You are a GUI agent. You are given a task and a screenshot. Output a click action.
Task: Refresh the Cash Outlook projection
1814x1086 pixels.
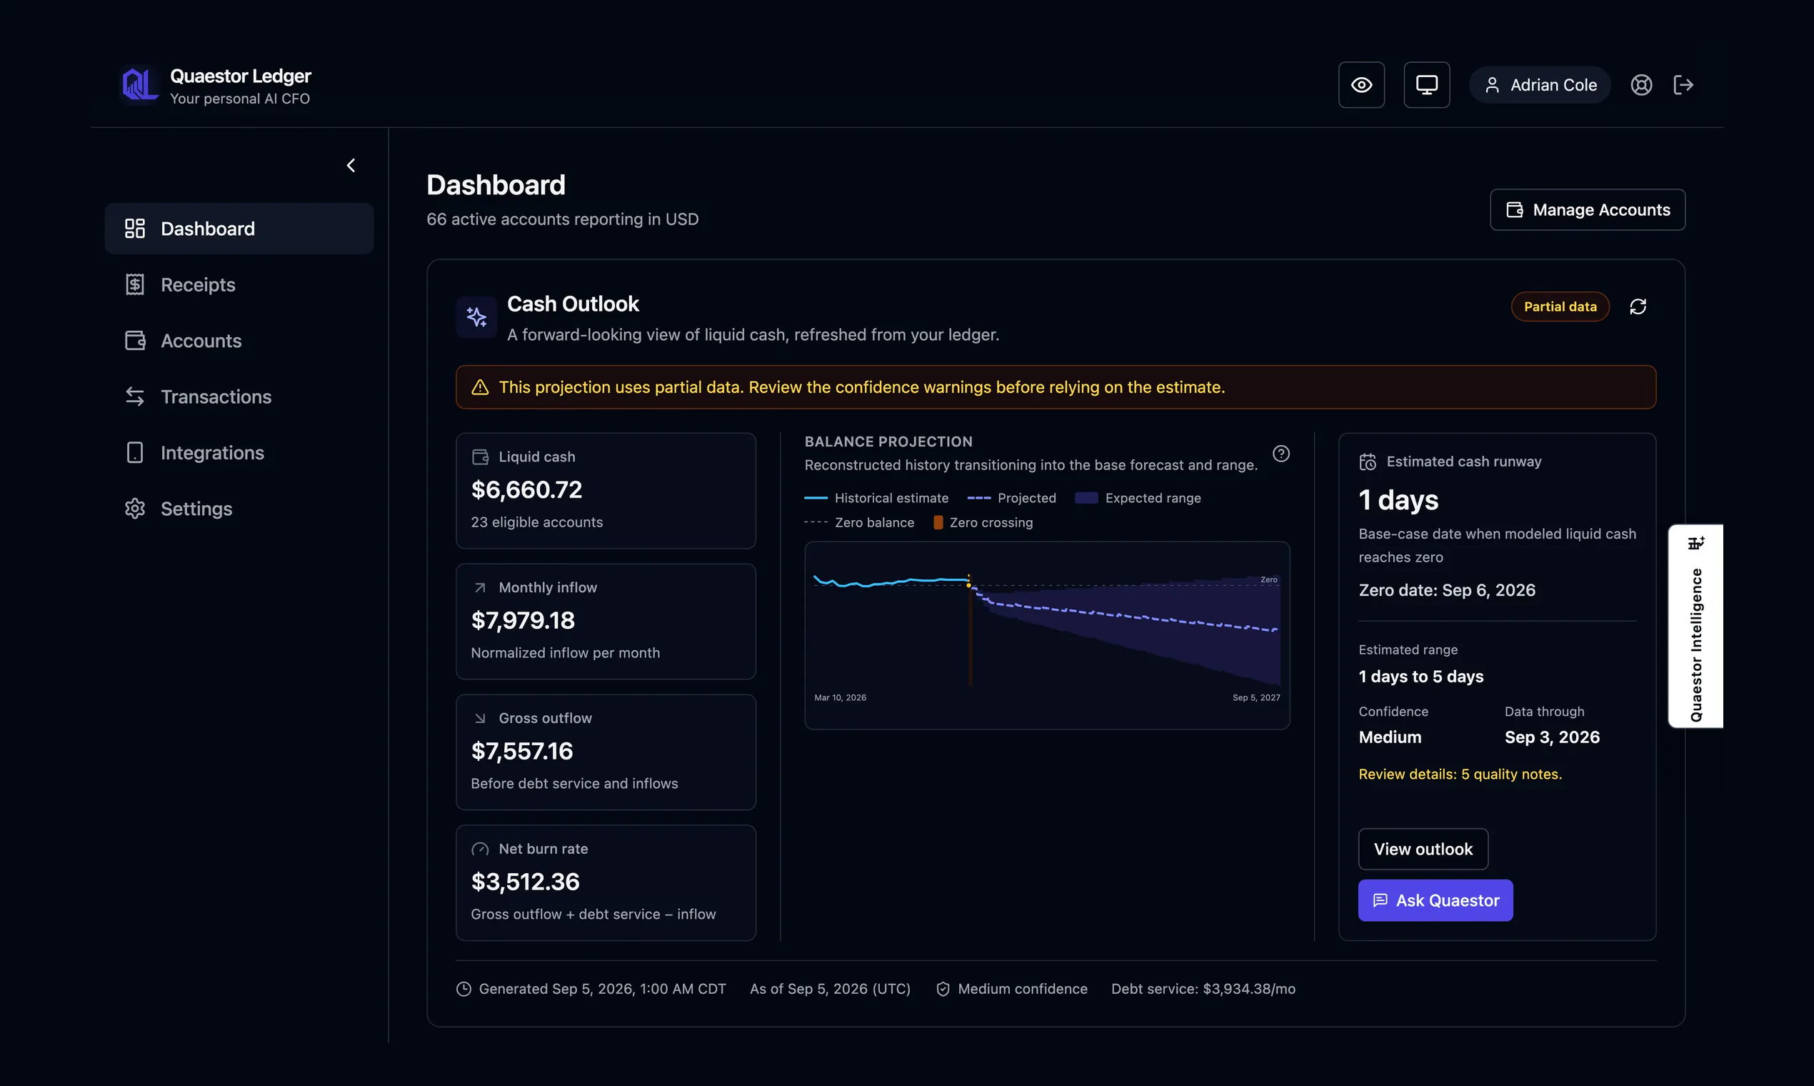(x=1638, y=307)
